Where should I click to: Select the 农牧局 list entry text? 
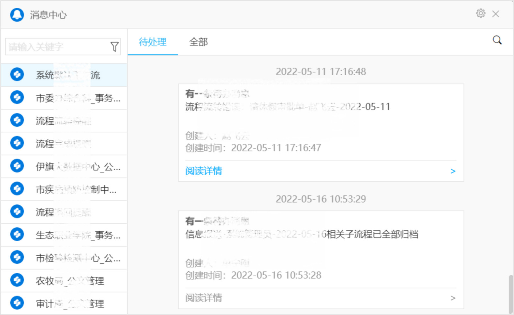tap(70, 281)
